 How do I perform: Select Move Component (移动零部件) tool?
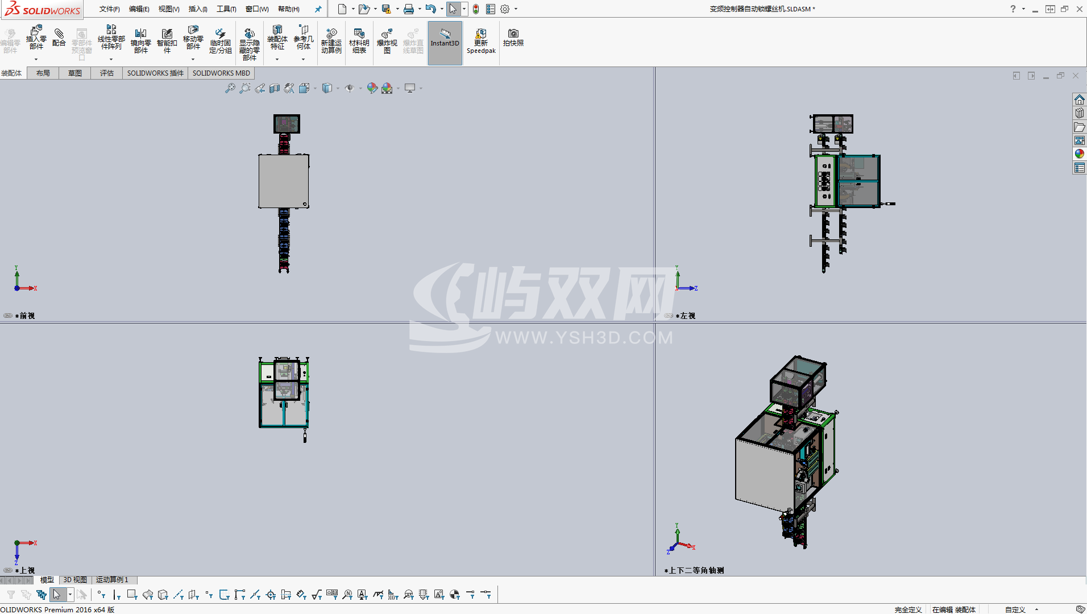click(x=193, y=38)
